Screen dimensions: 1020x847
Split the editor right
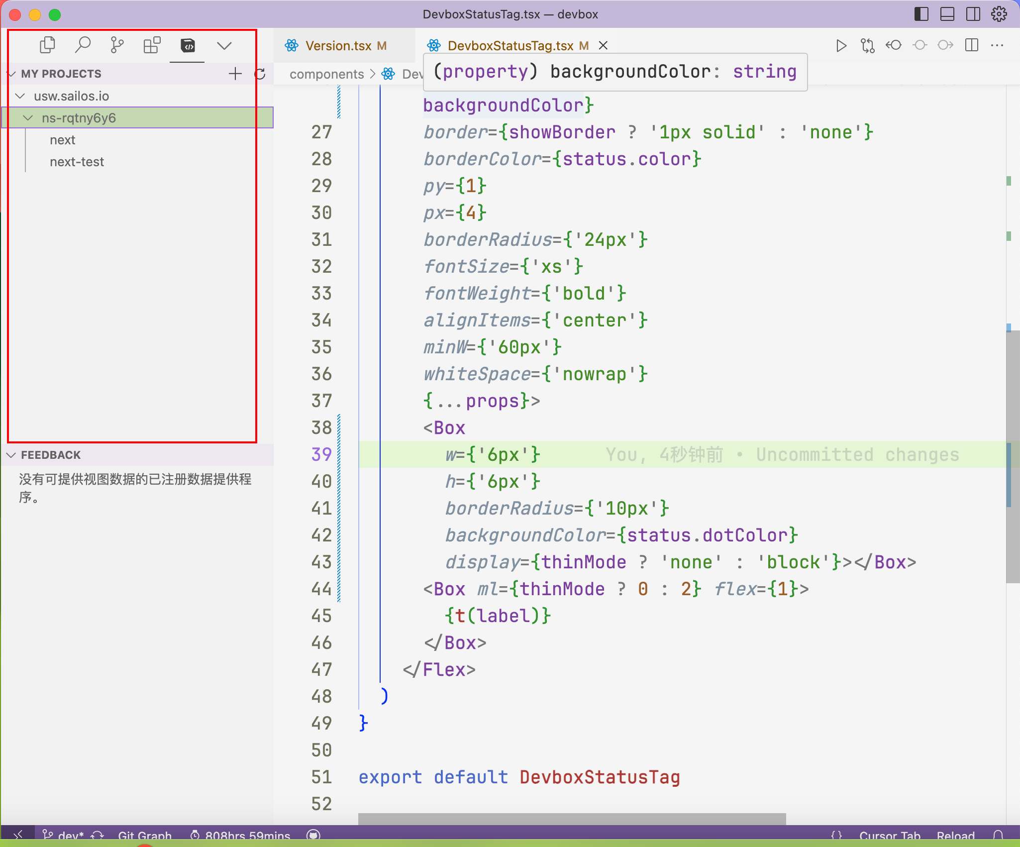(x=972, y=45)
